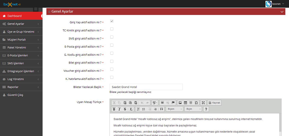Viewport: 289px width, 136px height.
Task: Maximize the editor with the expand icon
Action: (x=203, y=103)
